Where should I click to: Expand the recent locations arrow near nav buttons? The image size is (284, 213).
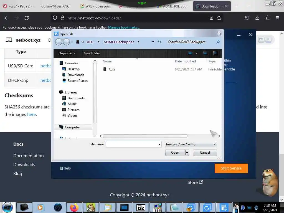pyautogui.click(x=72, y=42)
